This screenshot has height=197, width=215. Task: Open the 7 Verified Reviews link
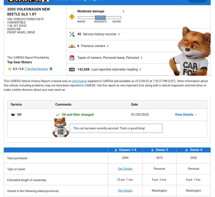point(36,69)
